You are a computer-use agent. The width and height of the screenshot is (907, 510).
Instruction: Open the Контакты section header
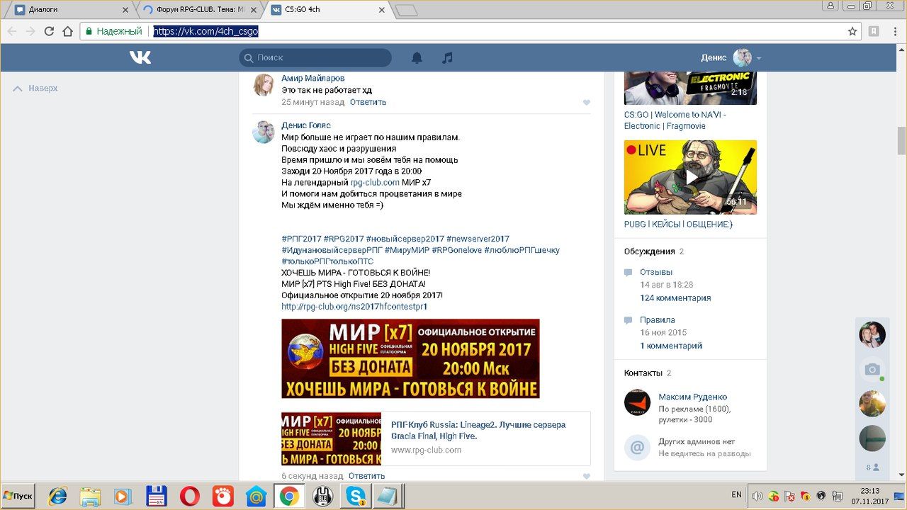pos(643,373)
